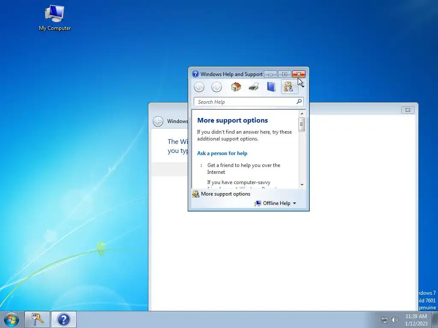The height and width of the screenshot is (328, 438).
Task: Click inside the Search Help field
Action: click(245, 102)
